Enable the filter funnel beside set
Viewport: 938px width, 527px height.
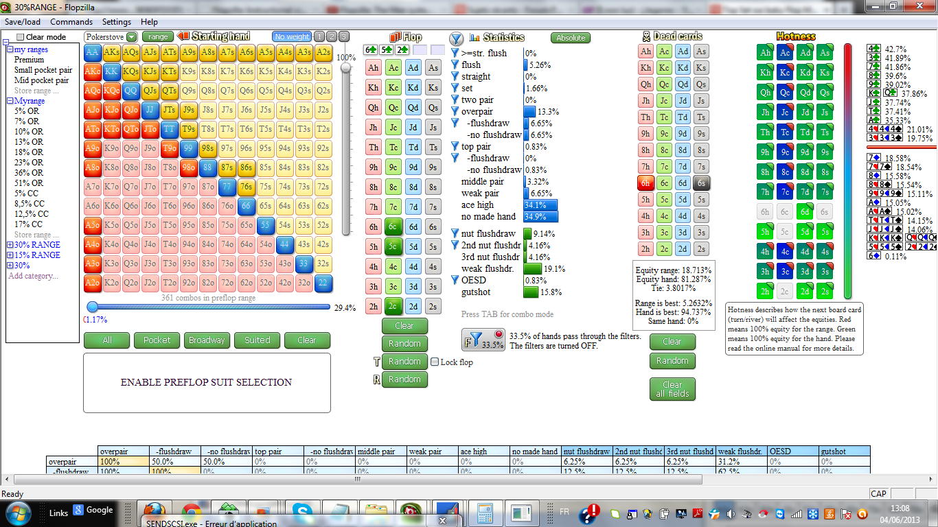pos(455,88)
